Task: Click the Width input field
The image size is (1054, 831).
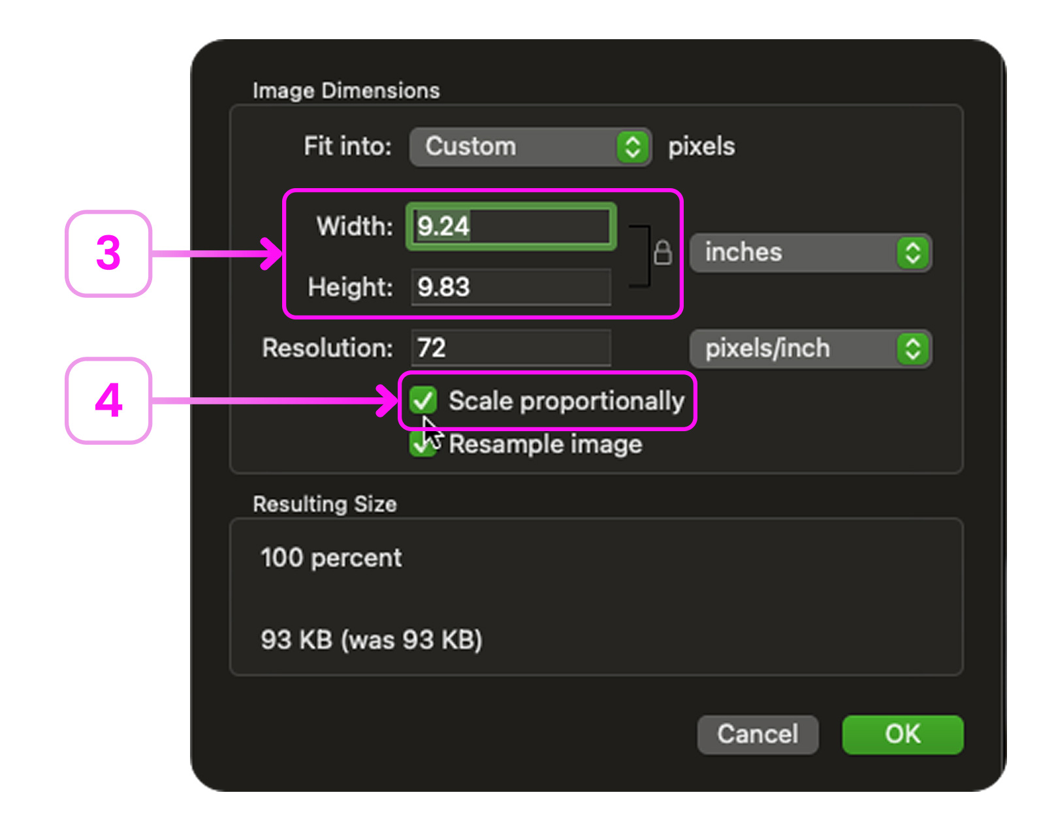Action: tap(511, 227)
